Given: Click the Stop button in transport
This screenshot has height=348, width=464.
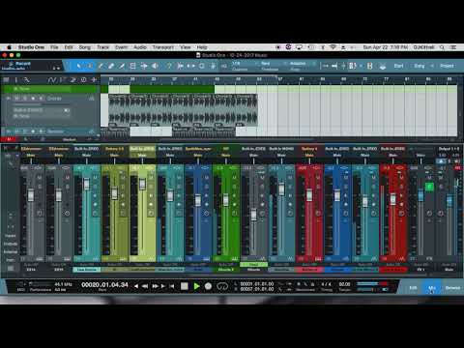Looking at the screenshot, I should [x=185, y=286].
